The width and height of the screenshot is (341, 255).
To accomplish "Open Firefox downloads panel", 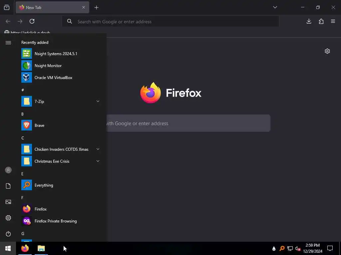I will tap(309, 21).
